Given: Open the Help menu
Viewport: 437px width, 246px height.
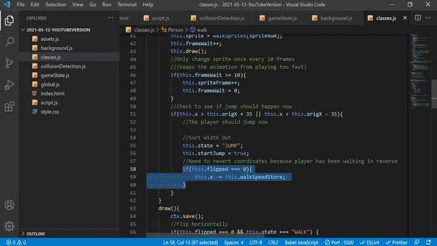Looking at the screenshot, I should [x=147, y=5].
